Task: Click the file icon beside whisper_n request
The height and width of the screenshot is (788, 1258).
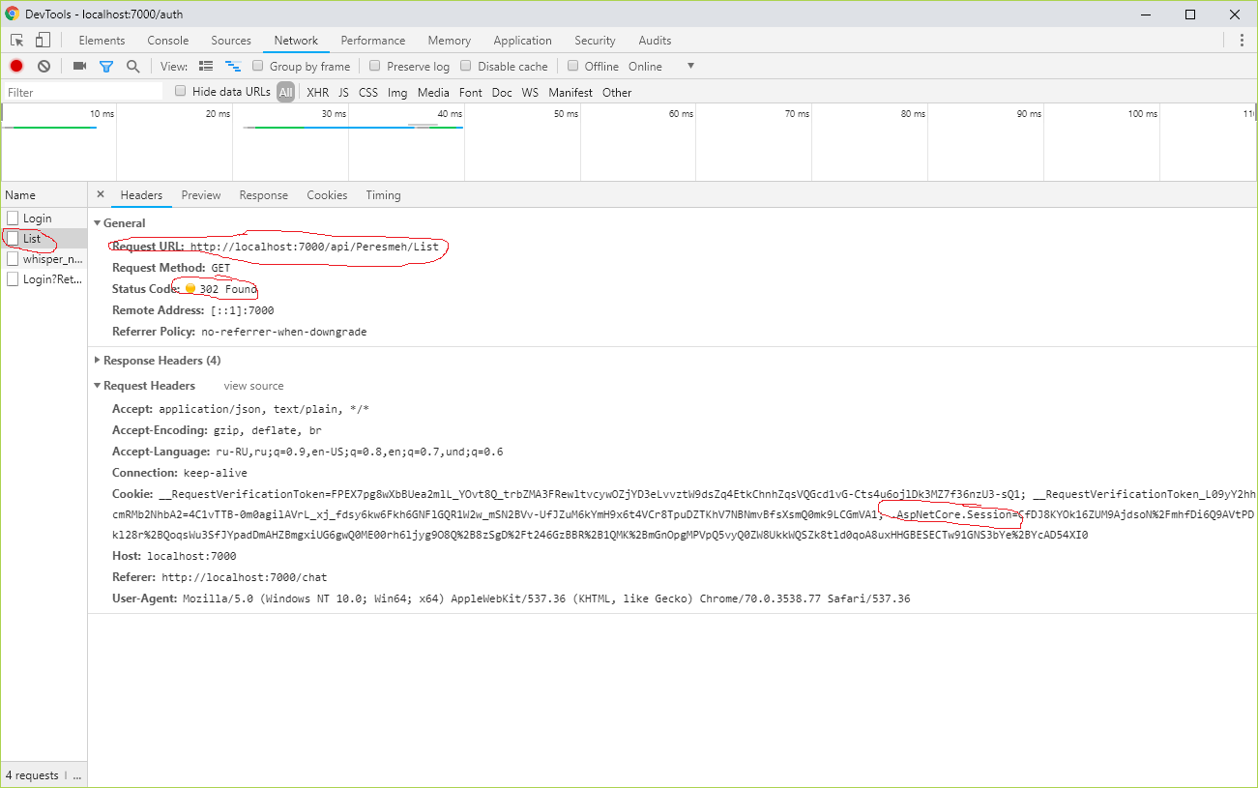Action: click(x=13, y=258)
